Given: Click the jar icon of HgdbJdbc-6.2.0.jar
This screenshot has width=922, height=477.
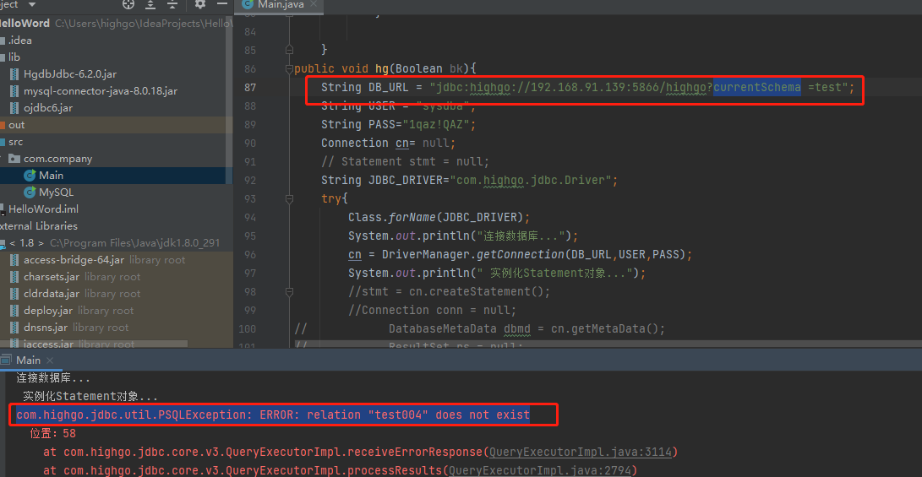Looking at the screenshot, I should (x=14, y=74).
